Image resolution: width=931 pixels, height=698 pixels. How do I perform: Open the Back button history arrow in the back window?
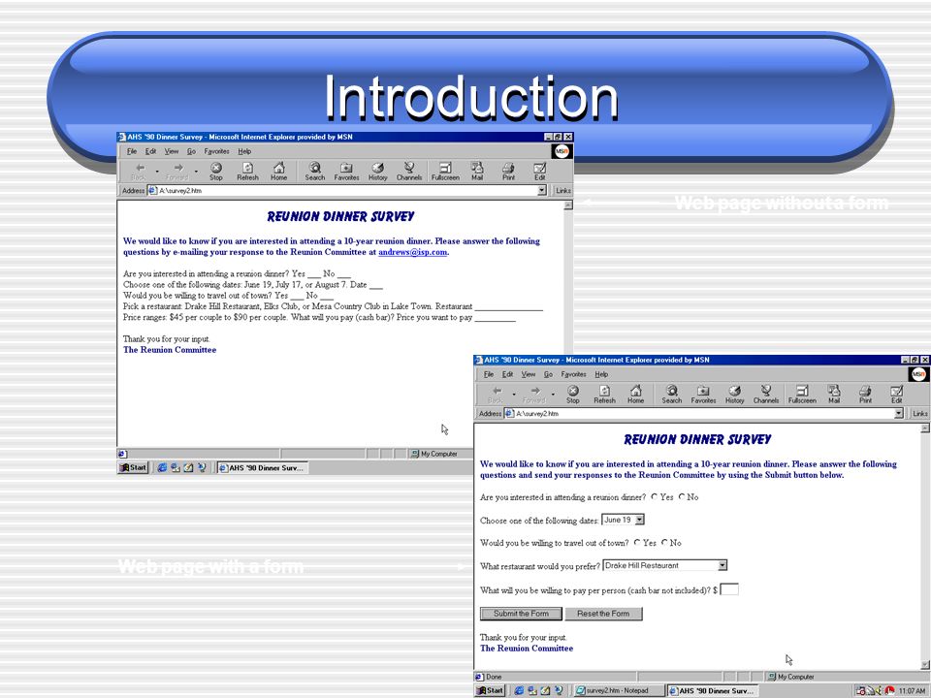tap(157, 172)
